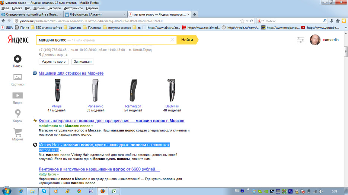Close the магазин волос tab
Image resolution: width=348 pixels, height=195 pixels.
tap(188, 14)
